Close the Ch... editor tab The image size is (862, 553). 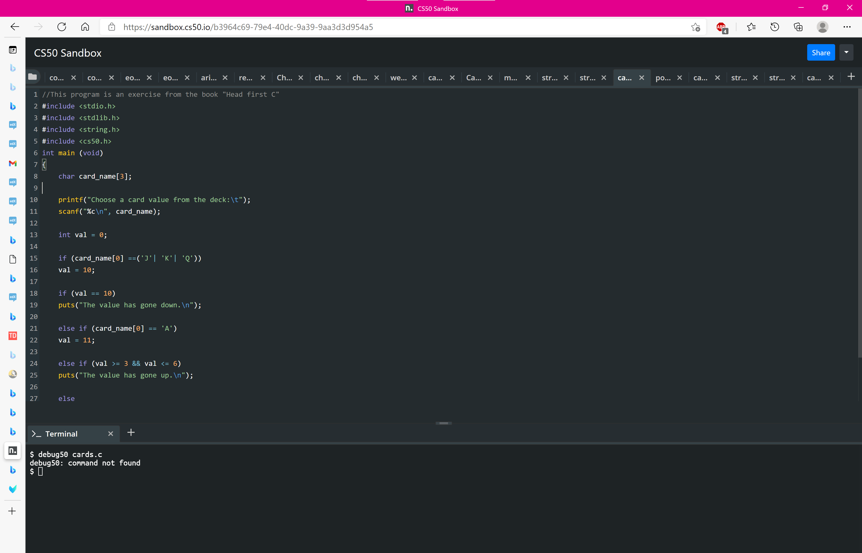(301, 78)
